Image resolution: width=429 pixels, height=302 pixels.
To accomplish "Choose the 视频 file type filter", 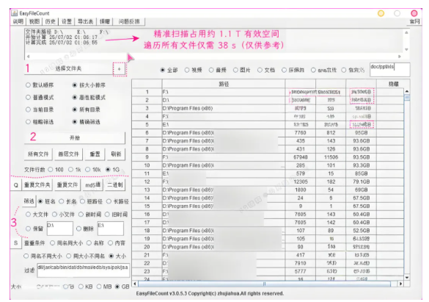I will 193,70.
